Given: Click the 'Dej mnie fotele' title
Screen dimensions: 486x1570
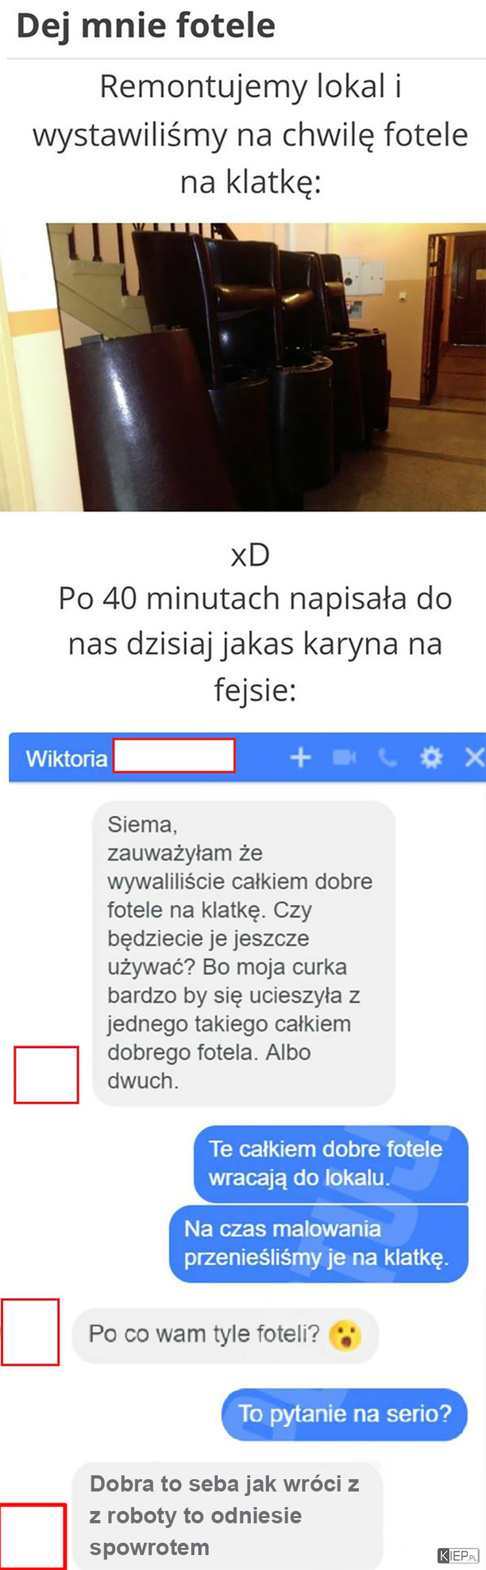Looking at the screenshot, I should click(146, 26).
